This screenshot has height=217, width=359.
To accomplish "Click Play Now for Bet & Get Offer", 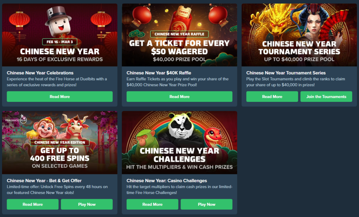I will [87, 204].
